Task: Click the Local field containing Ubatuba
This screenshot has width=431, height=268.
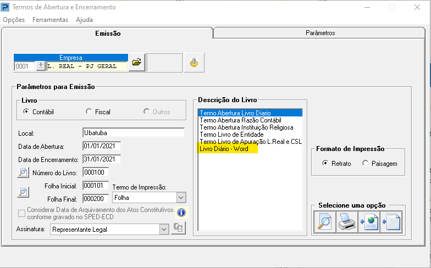Action: coord(134,133)
